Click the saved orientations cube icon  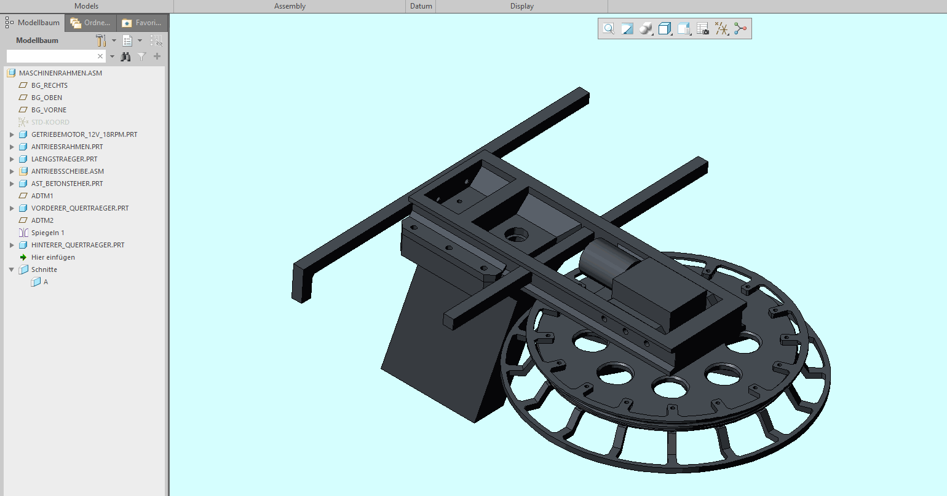[665, 29]
